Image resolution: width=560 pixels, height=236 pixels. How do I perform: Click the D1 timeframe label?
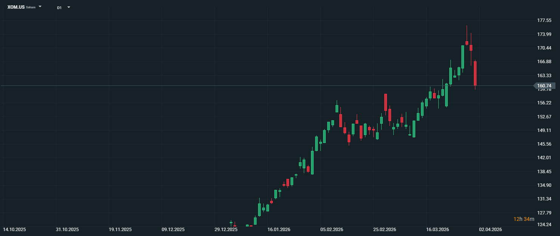[x=59, y=8]
